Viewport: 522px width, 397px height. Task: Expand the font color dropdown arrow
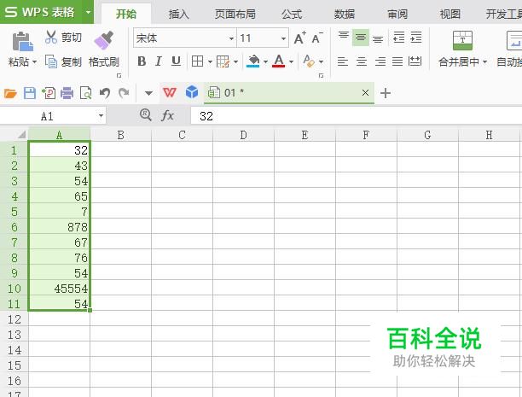click(x=292, y=61)
